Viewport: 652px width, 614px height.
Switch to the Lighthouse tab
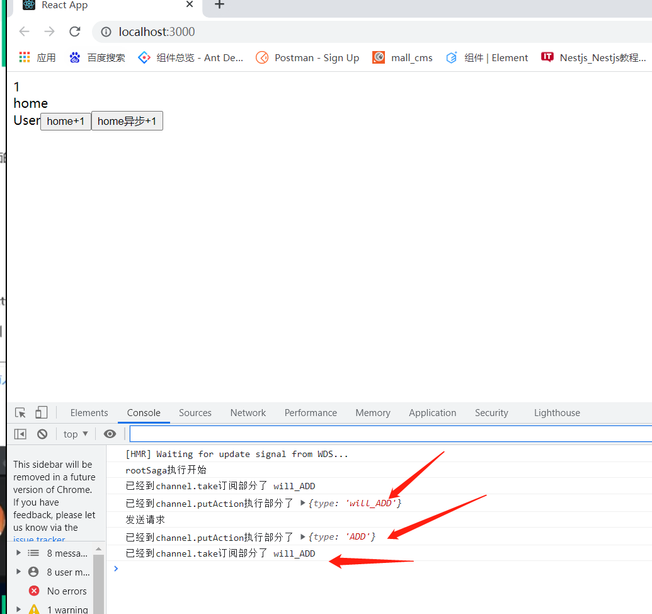(557, 413)
